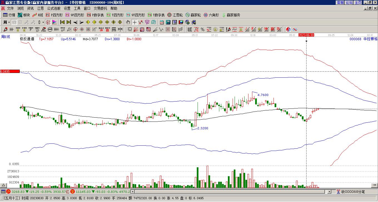The height and width of the screenshot is (202, 378).
Task: Jump to the first bar
Action: 63,22
